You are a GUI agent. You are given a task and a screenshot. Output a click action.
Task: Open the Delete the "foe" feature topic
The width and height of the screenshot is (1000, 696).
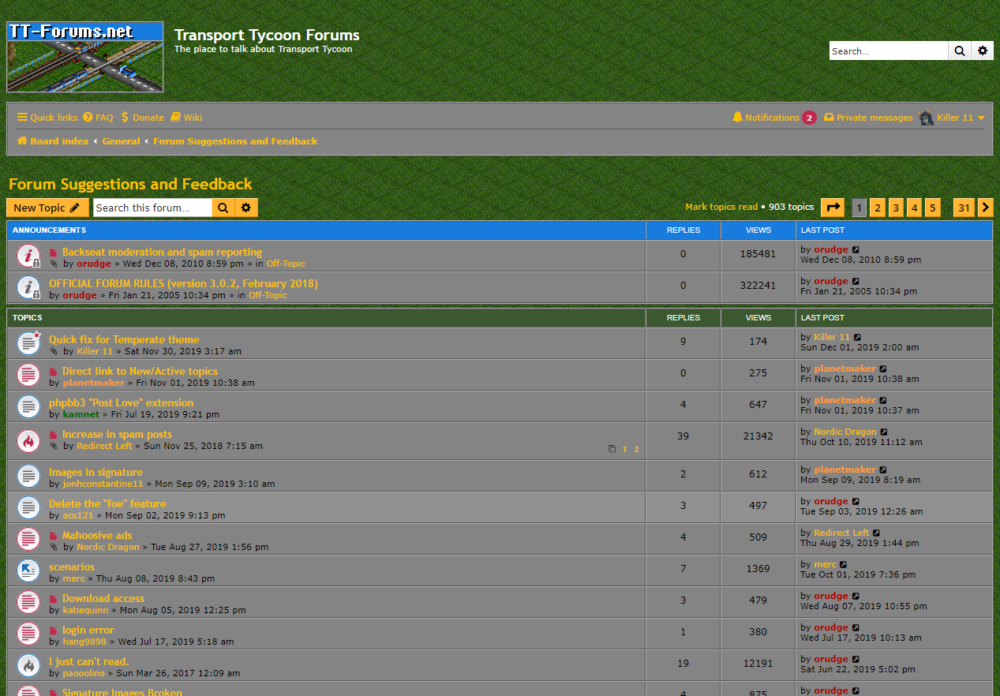pyautogui.click(x=107, y=503)
